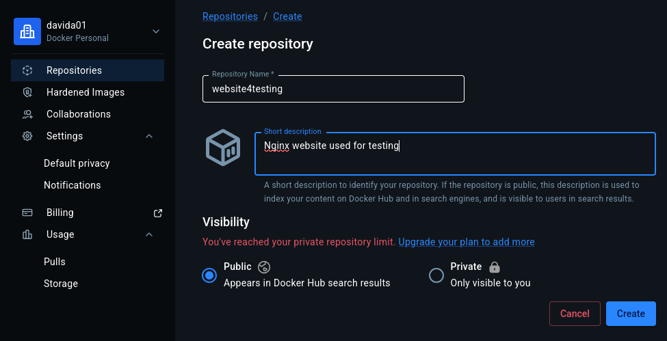Click the Hardened Images shield icon
This screenshot has width=667, height=341.
pyautogui.click(x=27, y=92)
